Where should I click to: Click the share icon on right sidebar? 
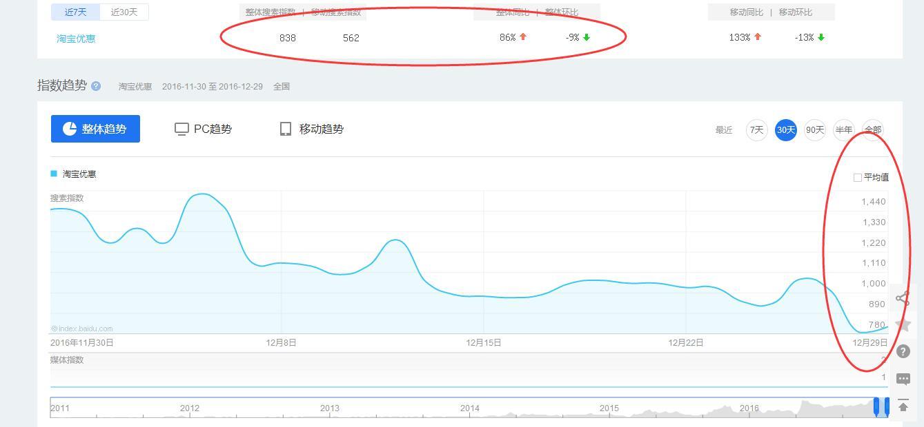coord(903,298)
